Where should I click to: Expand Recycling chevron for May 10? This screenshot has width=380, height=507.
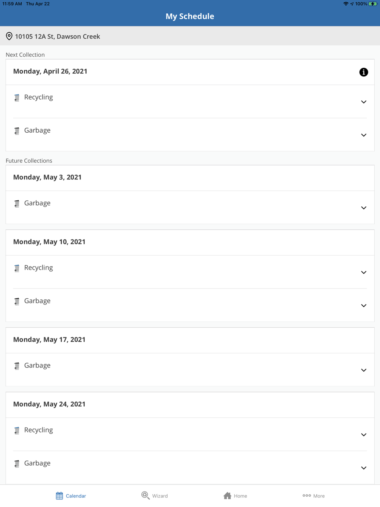click(363, 273)
